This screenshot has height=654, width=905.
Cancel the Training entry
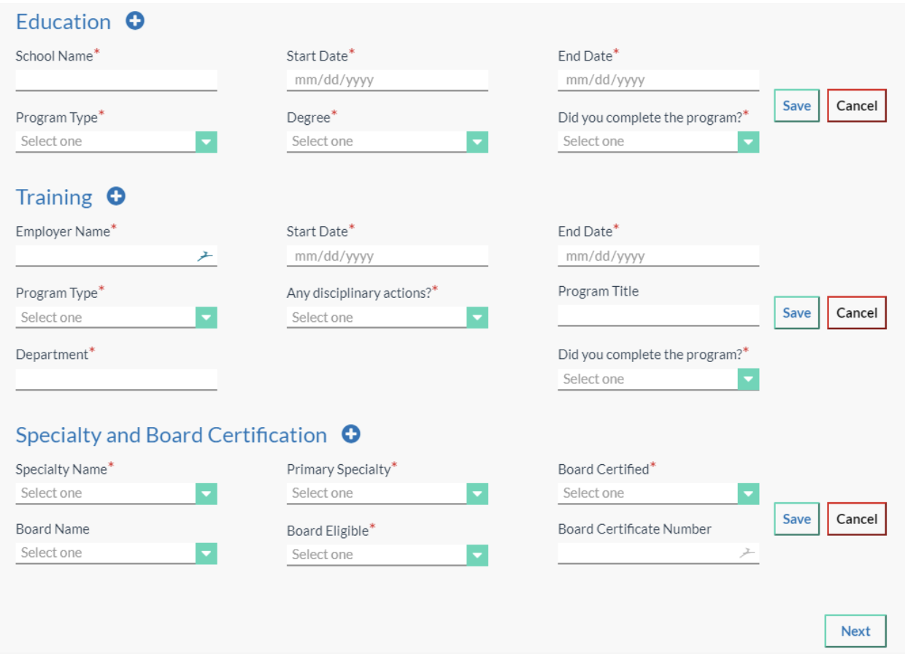click(856, 312)
